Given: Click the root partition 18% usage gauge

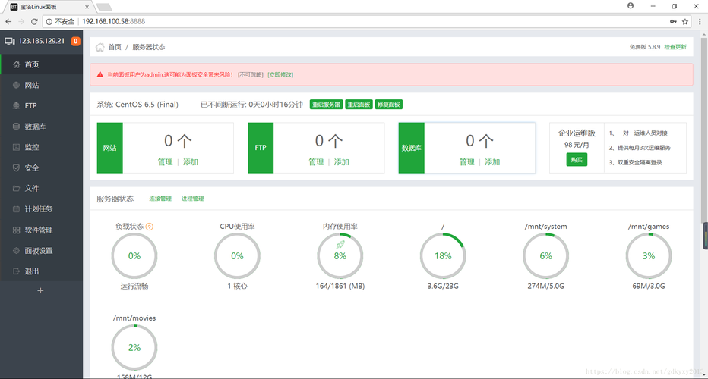Looking at the screenshot, I should [x=443, y=256].
